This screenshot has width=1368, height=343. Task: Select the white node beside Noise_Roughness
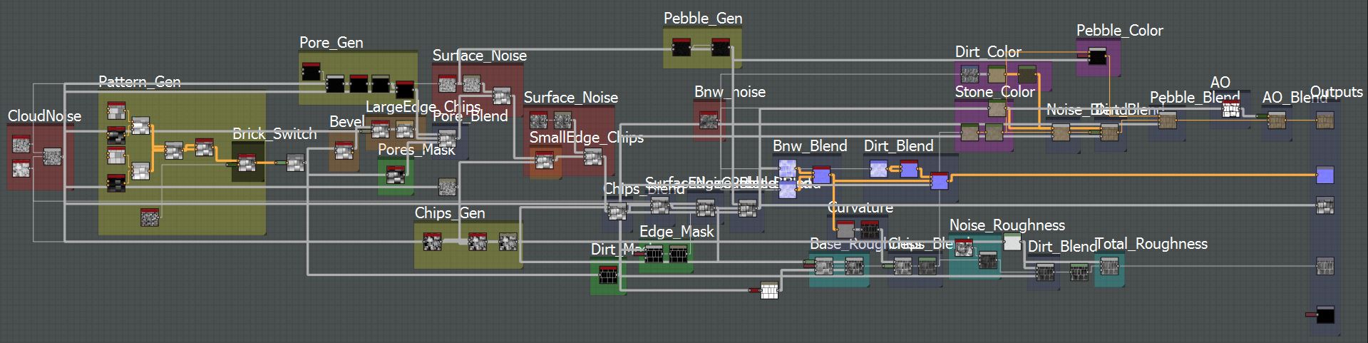pos(1012,243)
